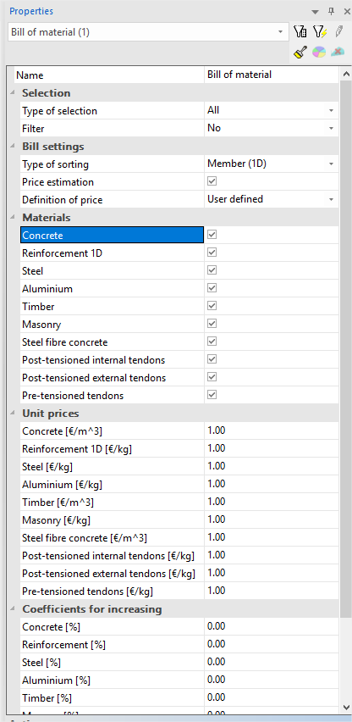Click the Steel [€/kg] unit price field
352x722 pixels.
[x=271, y=466]
